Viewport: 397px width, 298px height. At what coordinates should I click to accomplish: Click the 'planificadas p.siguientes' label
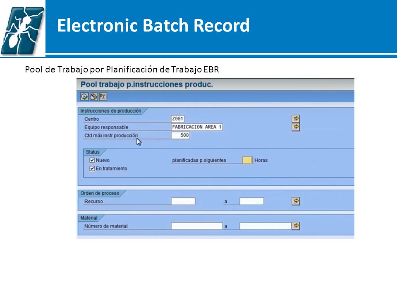(199, 161)
